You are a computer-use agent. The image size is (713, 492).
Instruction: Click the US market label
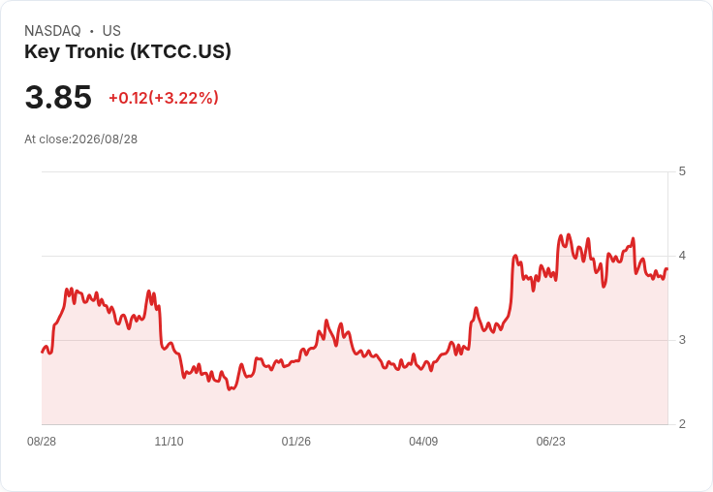click(111, 31)
